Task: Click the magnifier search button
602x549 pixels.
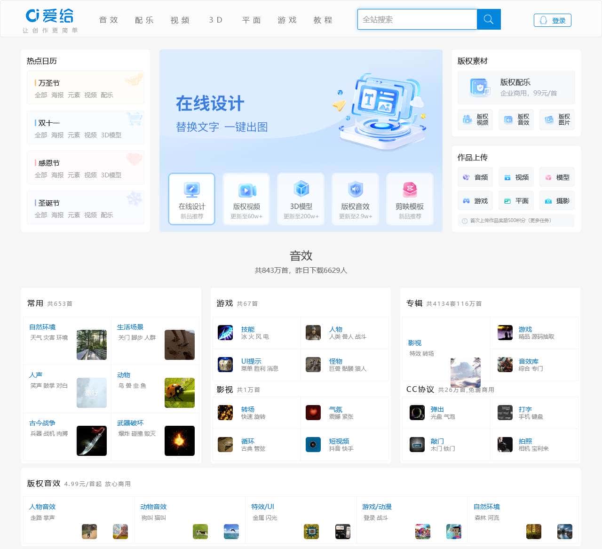Action: tap(489, 19)
